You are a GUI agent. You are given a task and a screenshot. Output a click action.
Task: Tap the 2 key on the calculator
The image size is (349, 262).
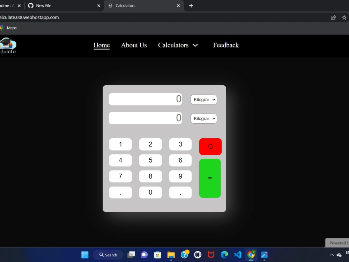click(x=150, y=144)
